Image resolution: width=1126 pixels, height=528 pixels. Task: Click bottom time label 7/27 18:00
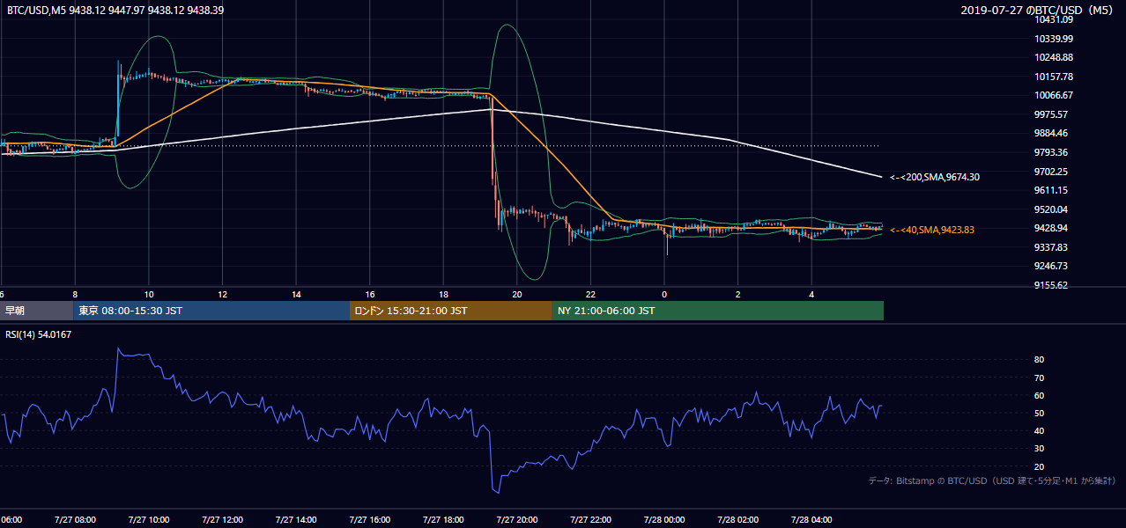(443, 519)
